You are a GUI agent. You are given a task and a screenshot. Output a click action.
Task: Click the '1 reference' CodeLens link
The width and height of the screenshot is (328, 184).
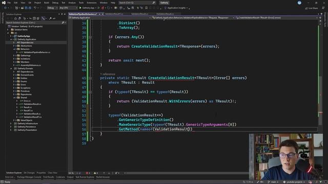pos(108,74)
